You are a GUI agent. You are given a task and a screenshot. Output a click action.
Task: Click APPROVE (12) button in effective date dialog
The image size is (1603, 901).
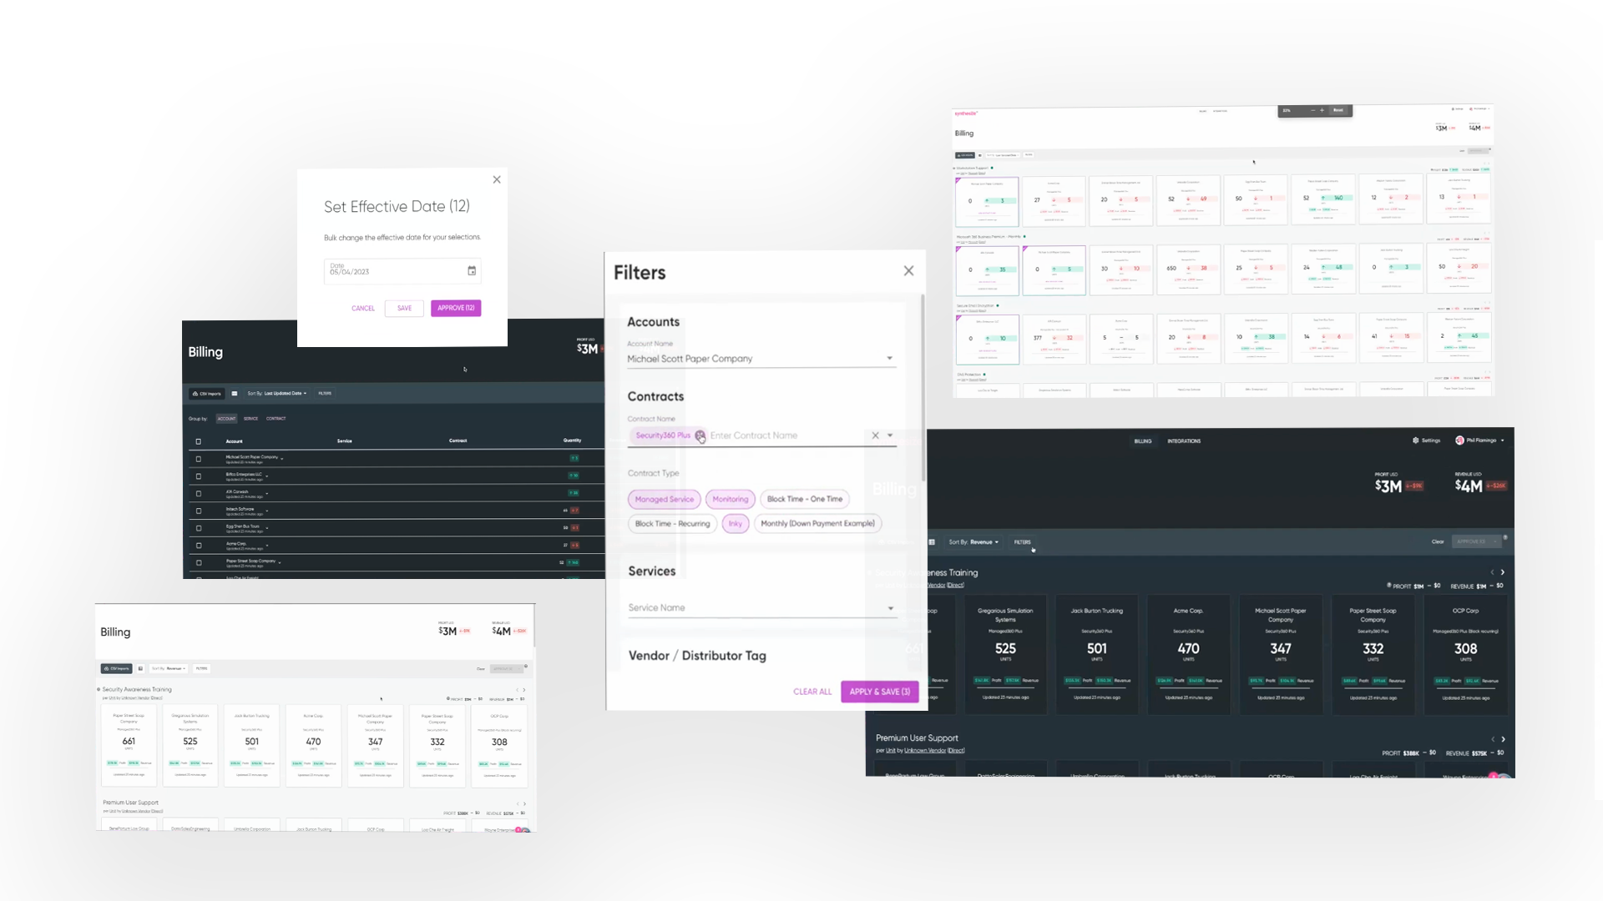click(457, 308)
